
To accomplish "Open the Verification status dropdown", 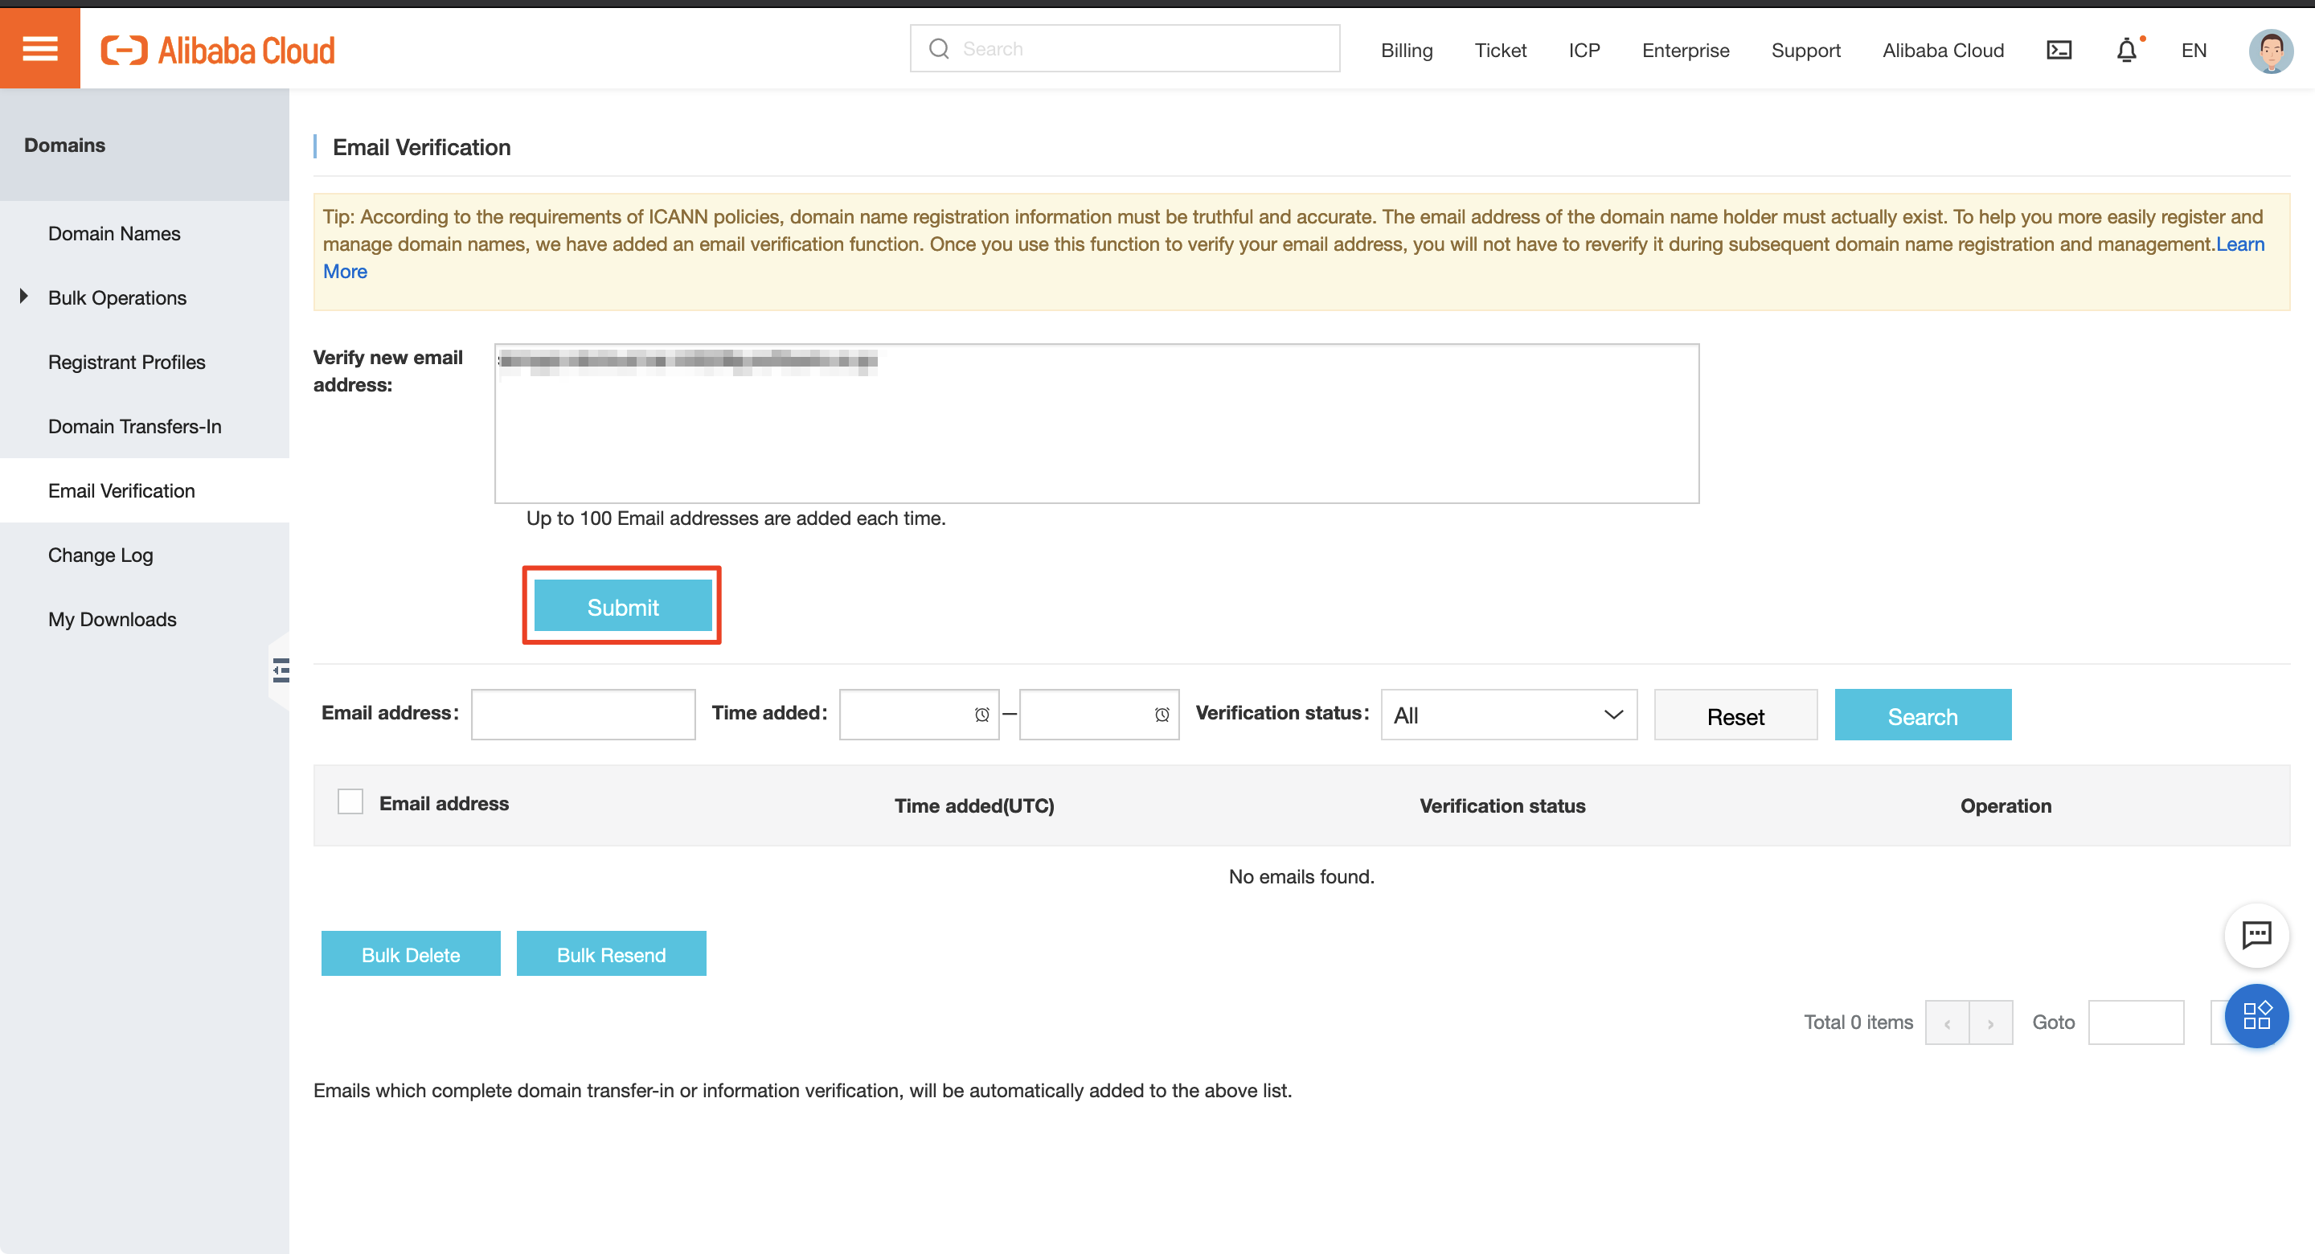I will [x=1508, y=715].
